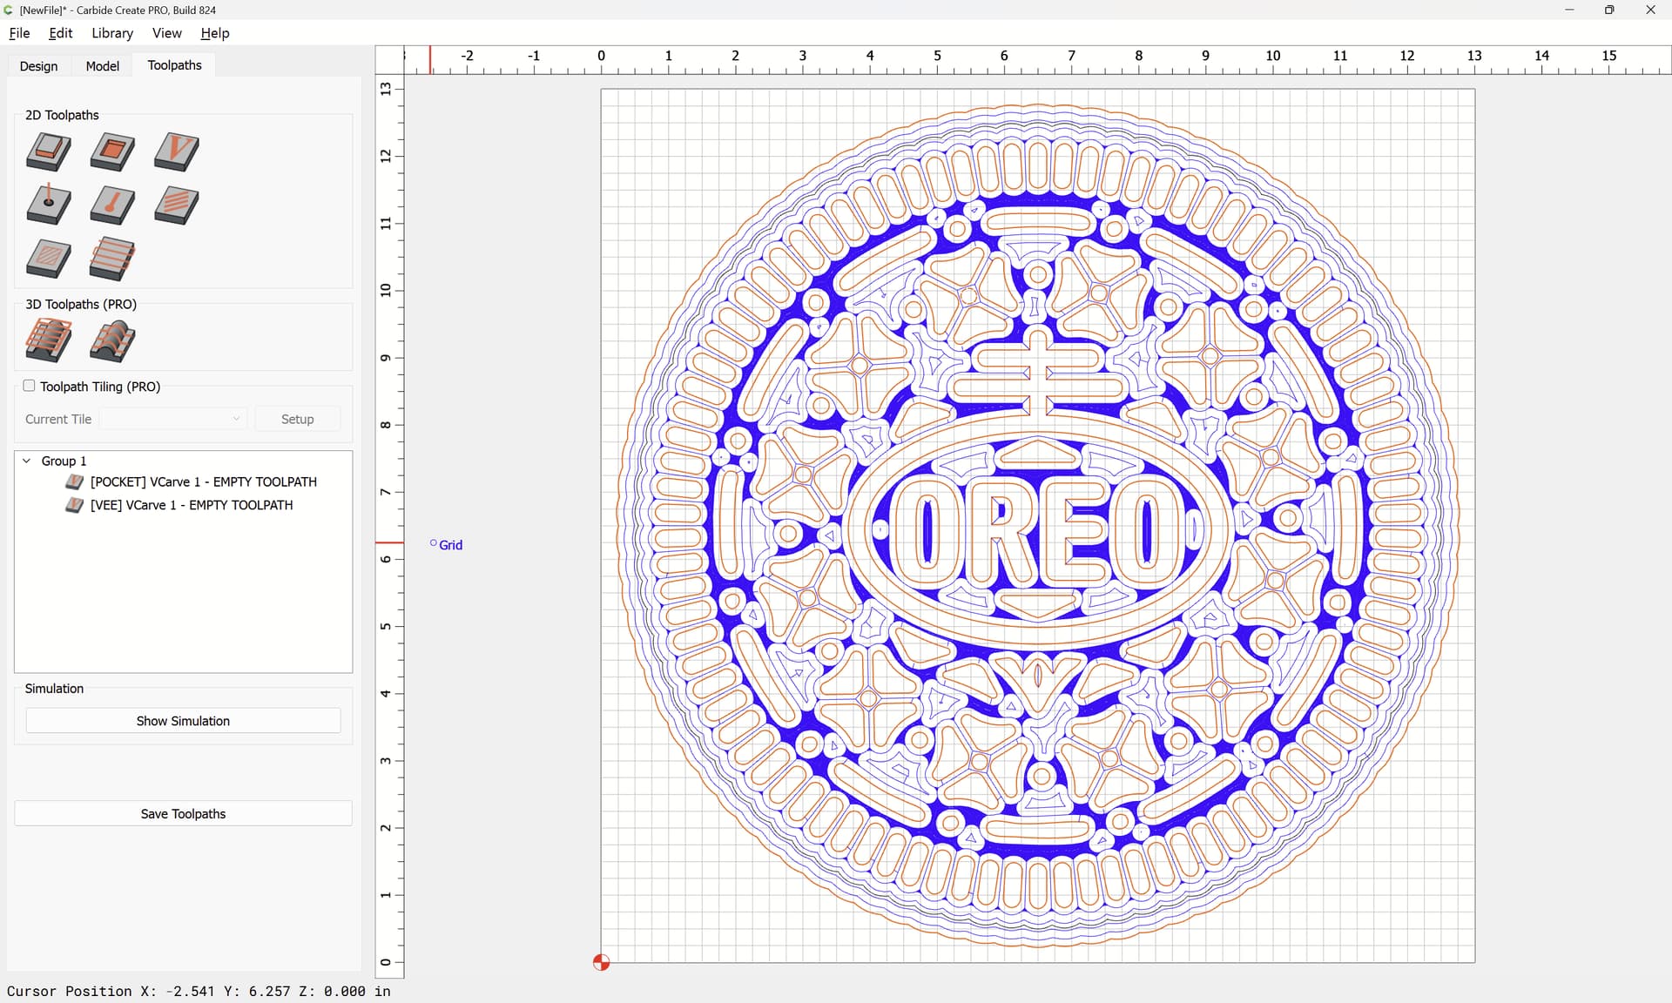Choose the V-Carve toolpath icon
This screenshot has width=1672, height=1003.
tap(177, 151)
